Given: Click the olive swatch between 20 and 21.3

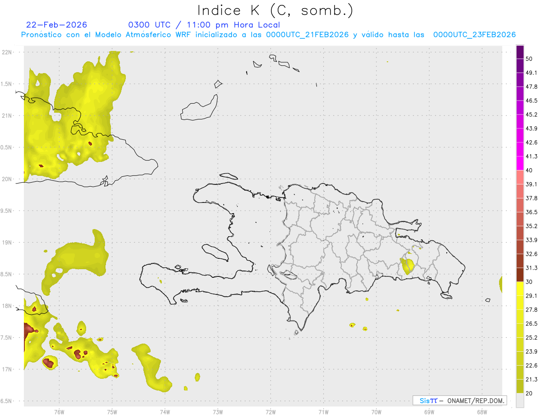Looking at the screenshot, I should [x=520, y=386].
